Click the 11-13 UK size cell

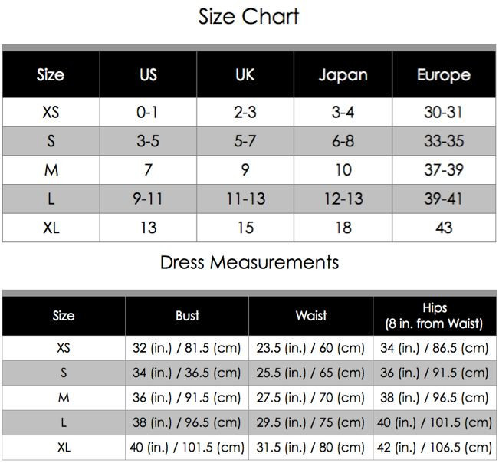click(245, 199)
